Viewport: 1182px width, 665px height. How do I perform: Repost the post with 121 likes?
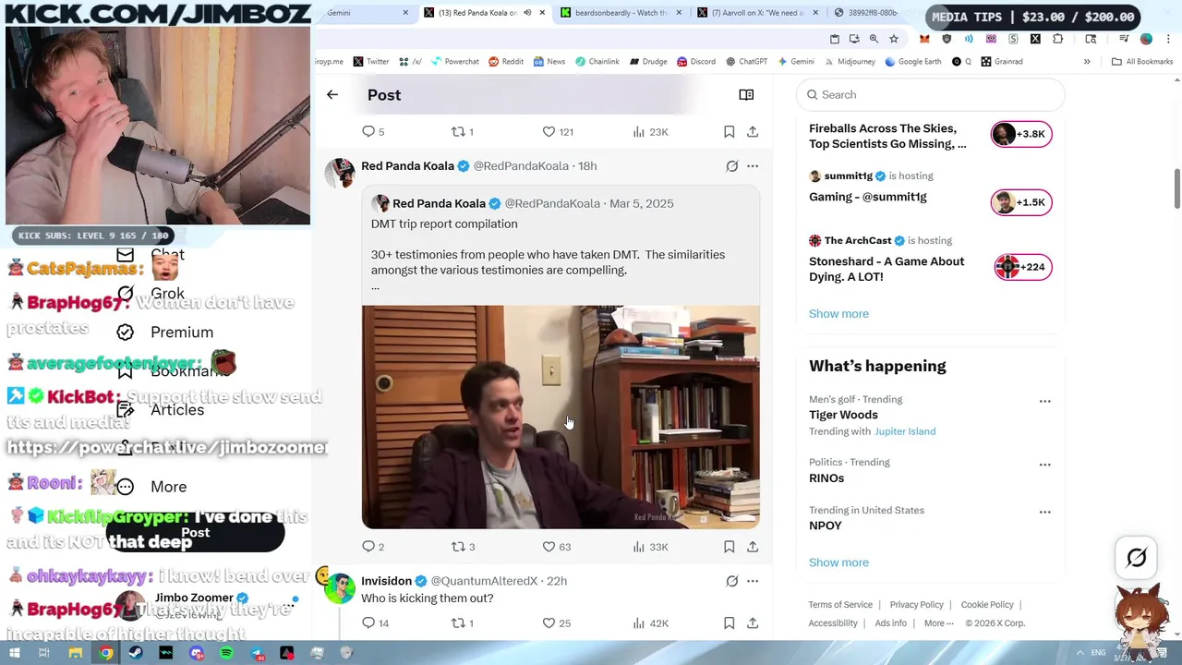pos(462,132)
